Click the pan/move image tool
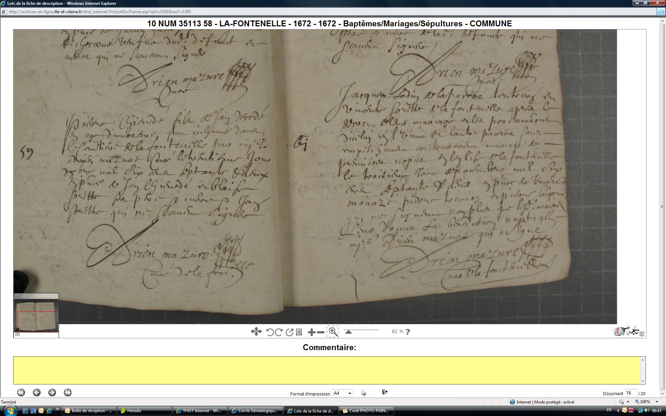 [256, 332]
